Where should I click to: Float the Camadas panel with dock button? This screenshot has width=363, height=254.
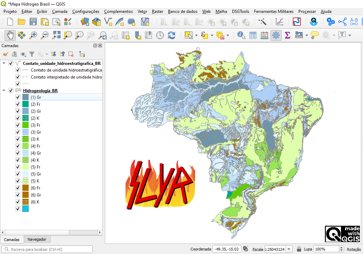(x=95, y=45)
